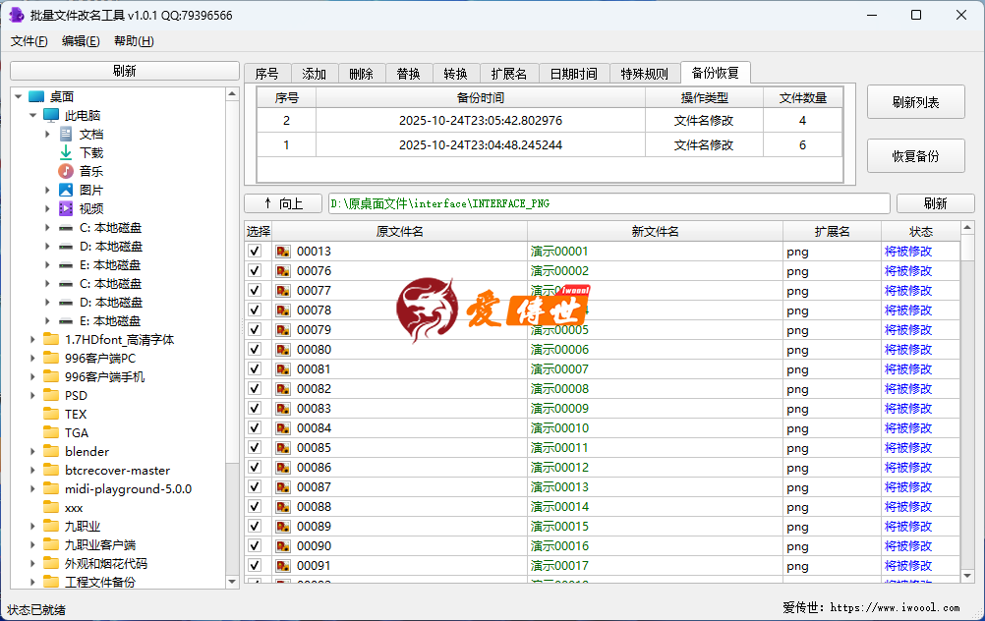Click the Videos (视频) icon in the tree

coord(66,208)
